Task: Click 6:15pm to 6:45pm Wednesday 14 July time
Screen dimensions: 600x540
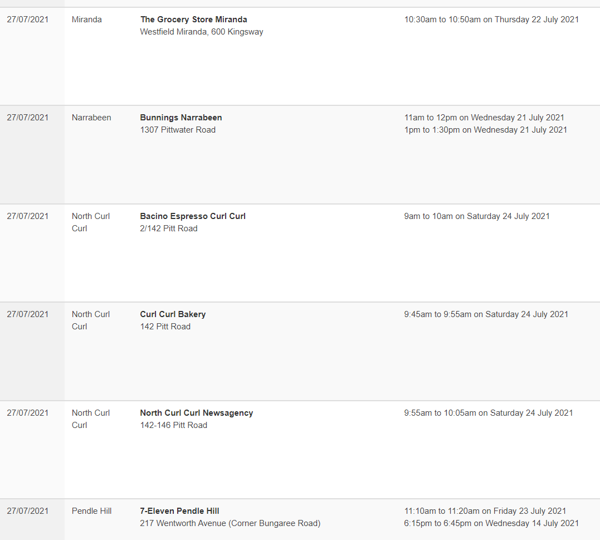Action: pyautogui.click(x=492, y=523)
